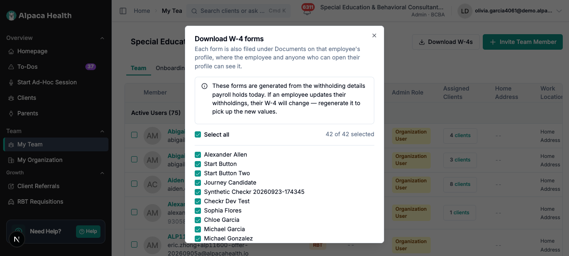Screen dimensions: 569x256
Task: Click the Download W-4s button
Action: (x=445, y=42)
